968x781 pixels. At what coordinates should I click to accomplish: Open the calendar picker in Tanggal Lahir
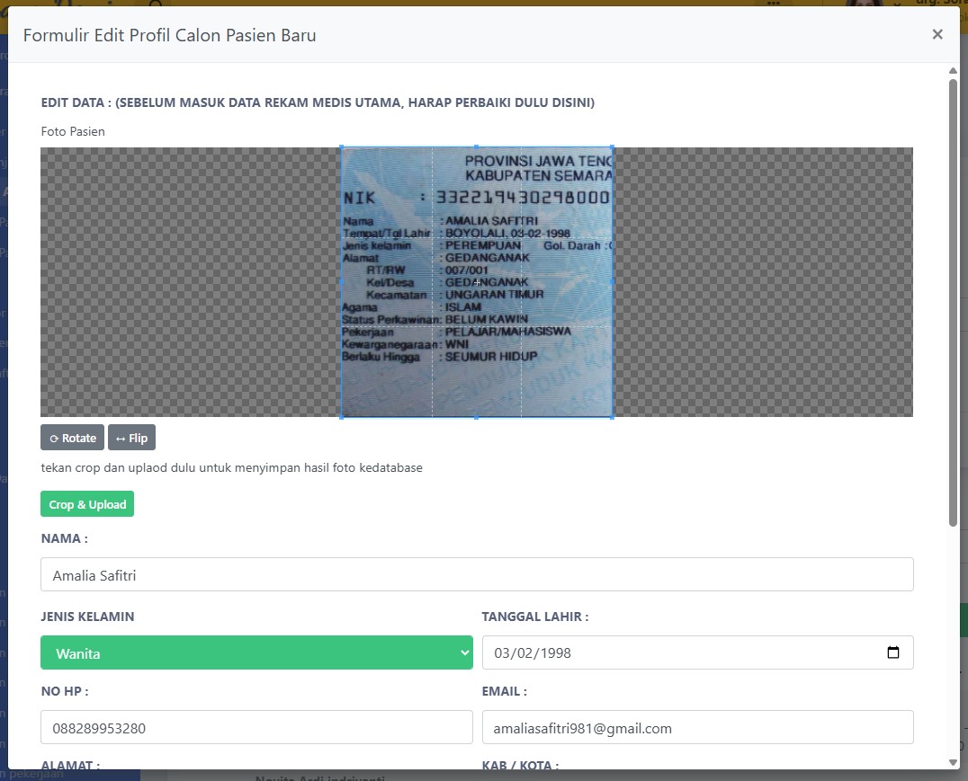(892, 652)
